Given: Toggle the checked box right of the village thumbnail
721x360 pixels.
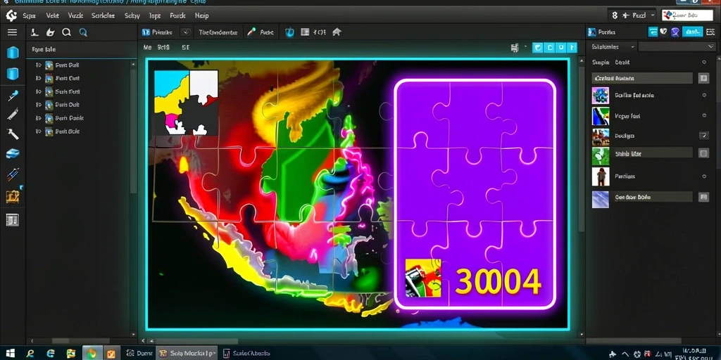Looking at the screenshot, I should [x=703, y=136].
